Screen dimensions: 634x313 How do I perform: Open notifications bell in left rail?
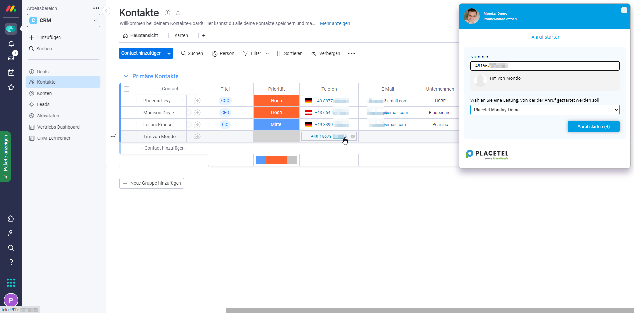(x=11, y=44)
